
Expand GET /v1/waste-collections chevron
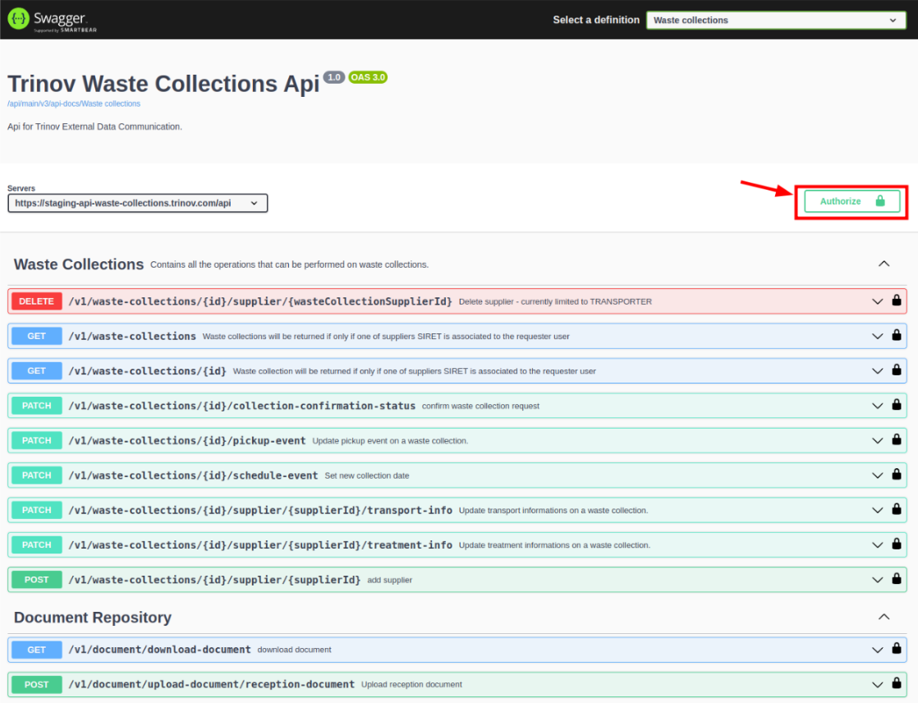877,336
